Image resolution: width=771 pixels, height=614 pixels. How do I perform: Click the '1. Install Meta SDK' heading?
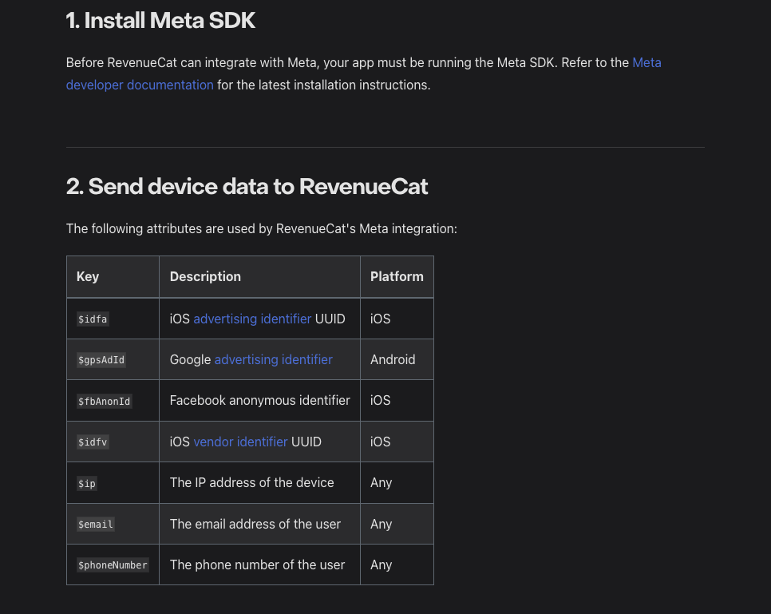(x=160, y=21)
